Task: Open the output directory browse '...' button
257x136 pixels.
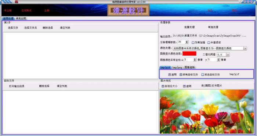Action: coord(244,36)
